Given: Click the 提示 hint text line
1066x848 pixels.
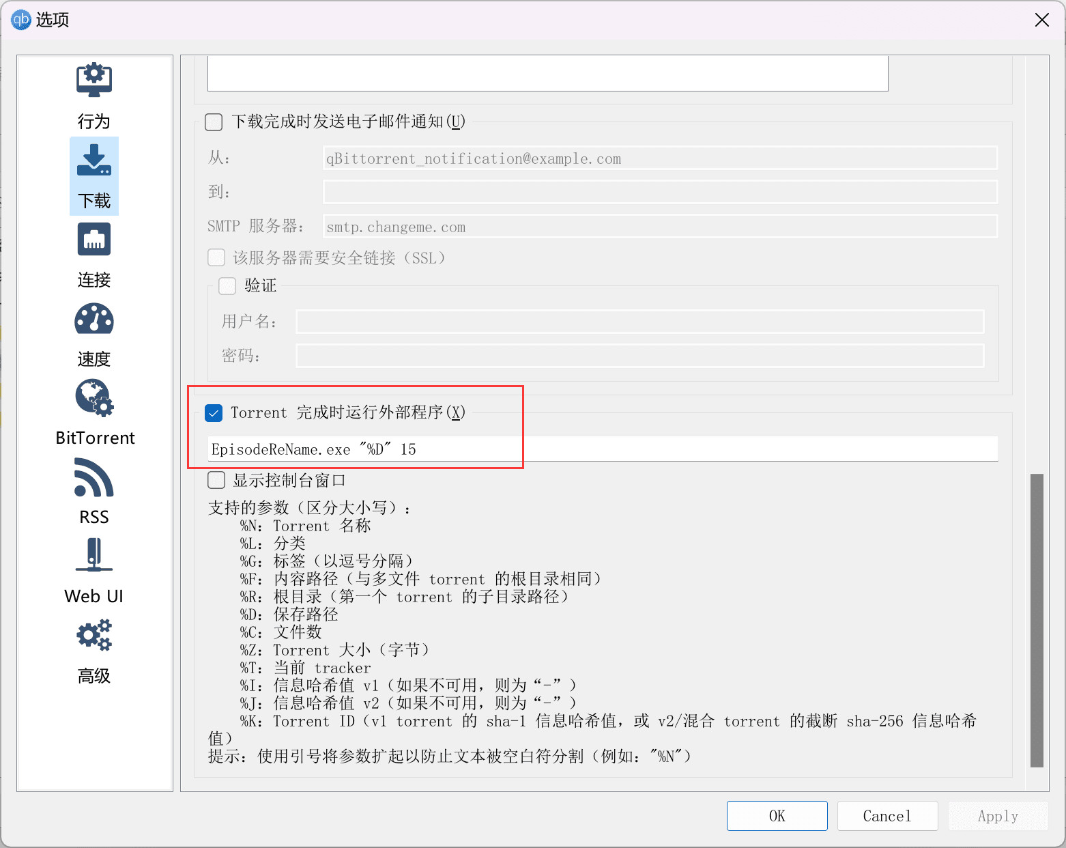Looking at the screenshot, I should point(450,757).
